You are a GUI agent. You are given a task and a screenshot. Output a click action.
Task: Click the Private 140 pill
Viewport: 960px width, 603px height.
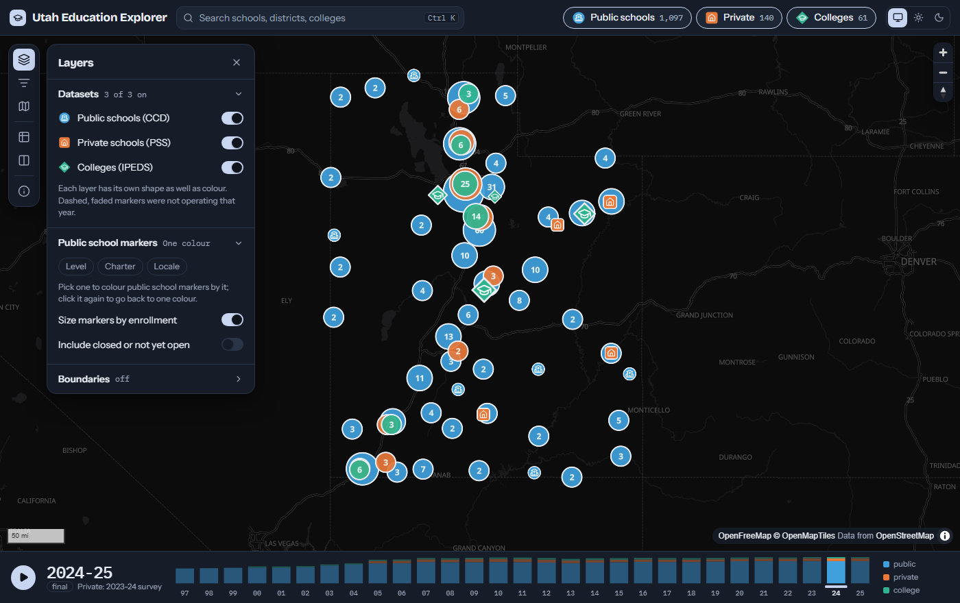(x=739, y=18)
